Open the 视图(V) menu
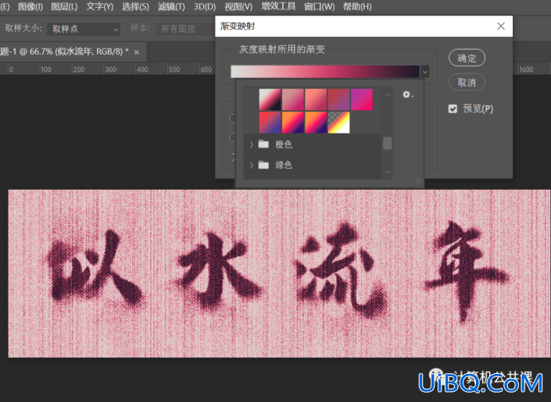Viewport: 551px width, 402px height. tap(238, 6)
